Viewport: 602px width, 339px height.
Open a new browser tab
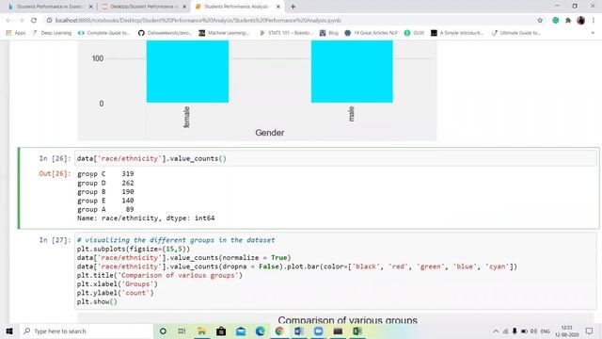pos(293,7)
